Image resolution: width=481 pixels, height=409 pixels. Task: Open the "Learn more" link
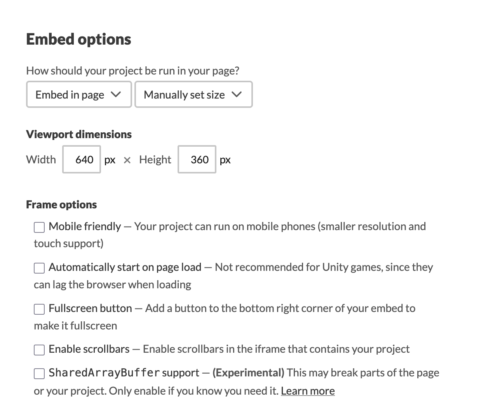[x=308, y=391]
